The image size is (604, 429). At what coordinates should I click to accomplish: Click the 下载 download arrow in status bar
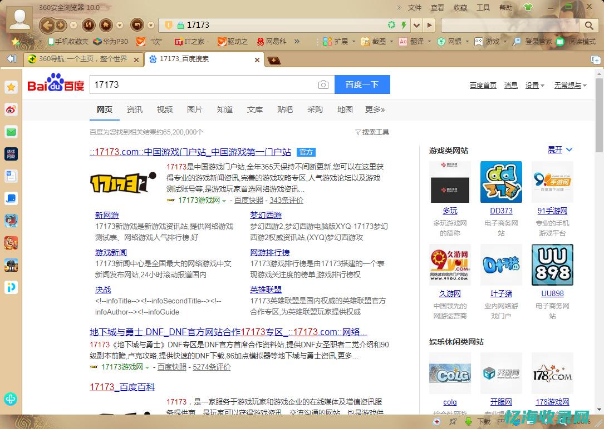point(469,421)
